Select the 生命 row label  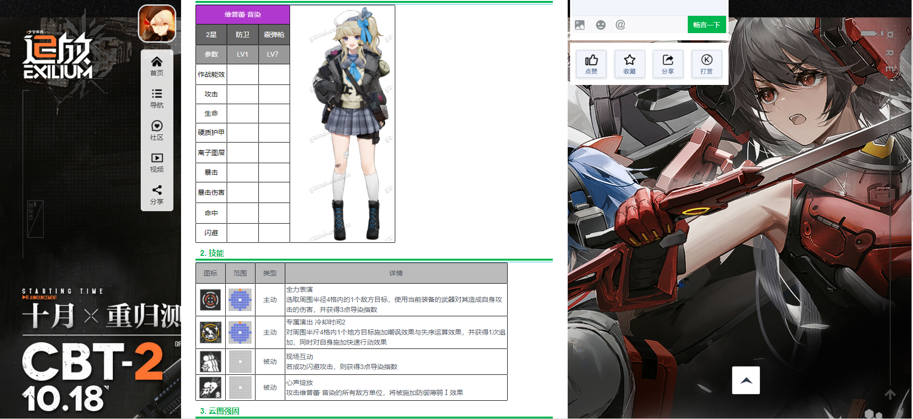click(x=211, y=113)
